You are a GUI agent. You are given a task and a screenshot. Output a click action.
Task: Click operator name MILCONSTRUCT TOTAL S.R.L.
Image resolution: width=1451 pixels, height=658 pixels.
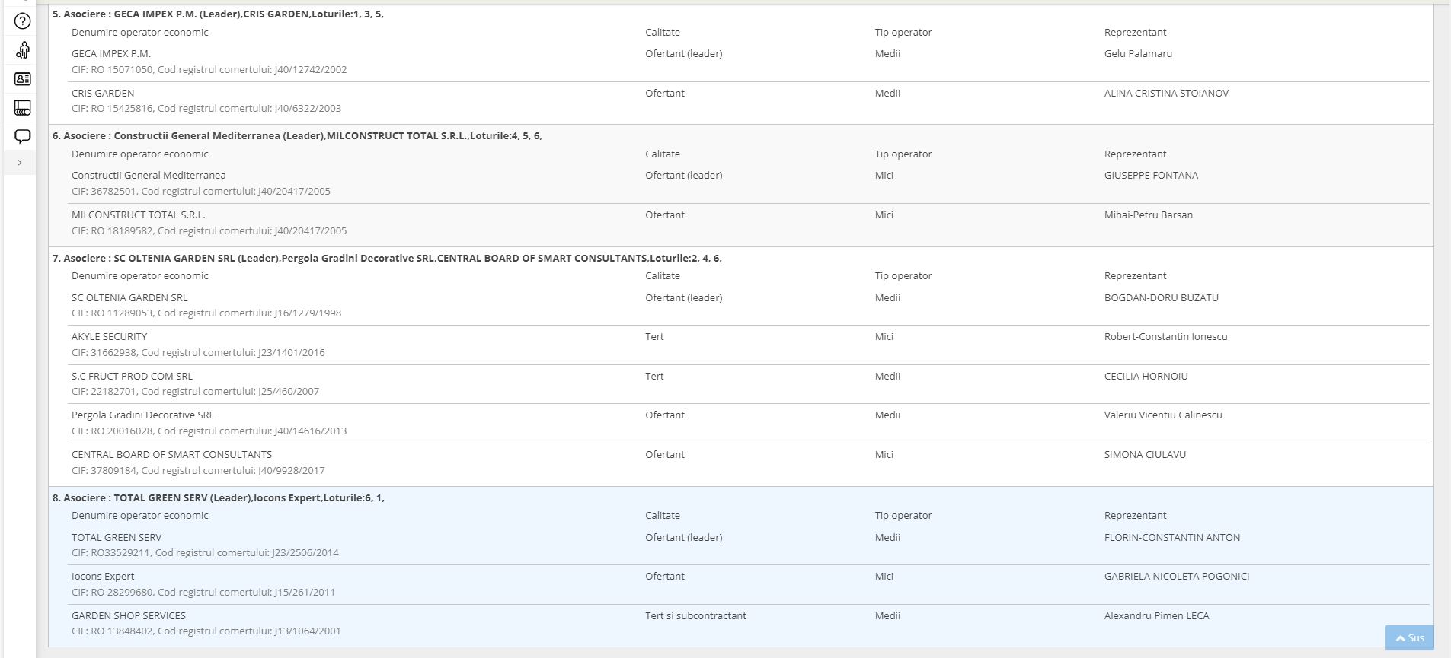[x=139, y=215]
